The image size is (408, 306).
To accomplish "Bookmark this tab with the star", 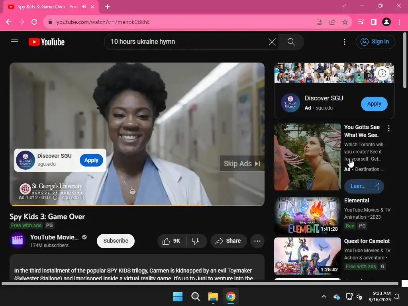I will 345,22.
